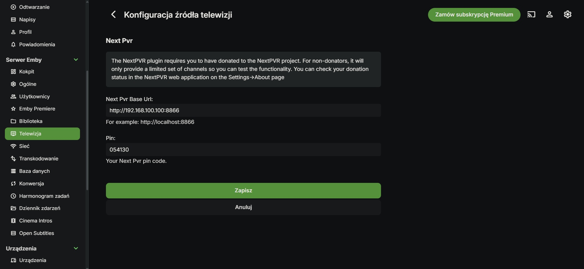Click the Kokpit dashboard icon
Viewport: 584px width, 269px height.
(13, 72)
